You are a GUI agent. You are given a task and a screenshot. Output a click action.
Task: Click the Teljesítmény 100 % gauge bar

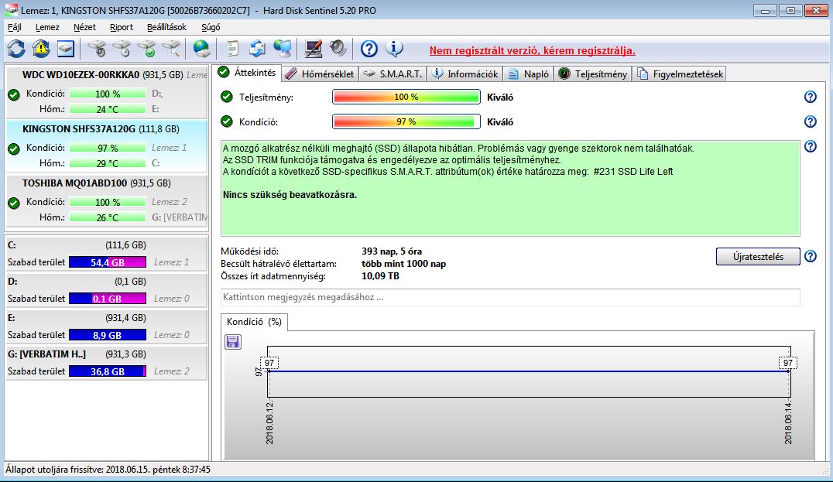coord(406,97)
